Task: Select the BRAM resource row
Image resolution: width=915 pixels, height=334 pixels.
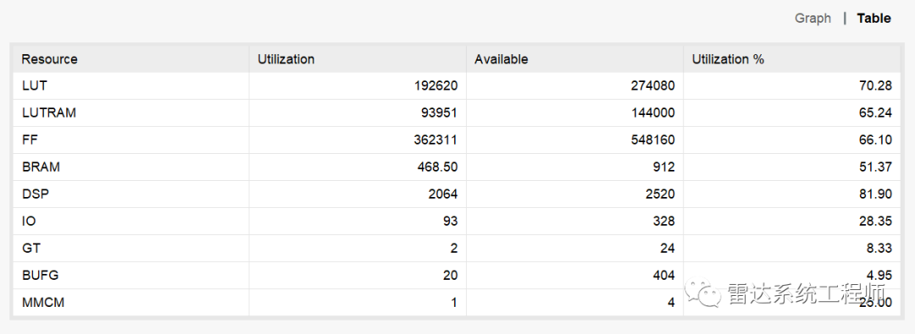Action: [x=457, y=167]
